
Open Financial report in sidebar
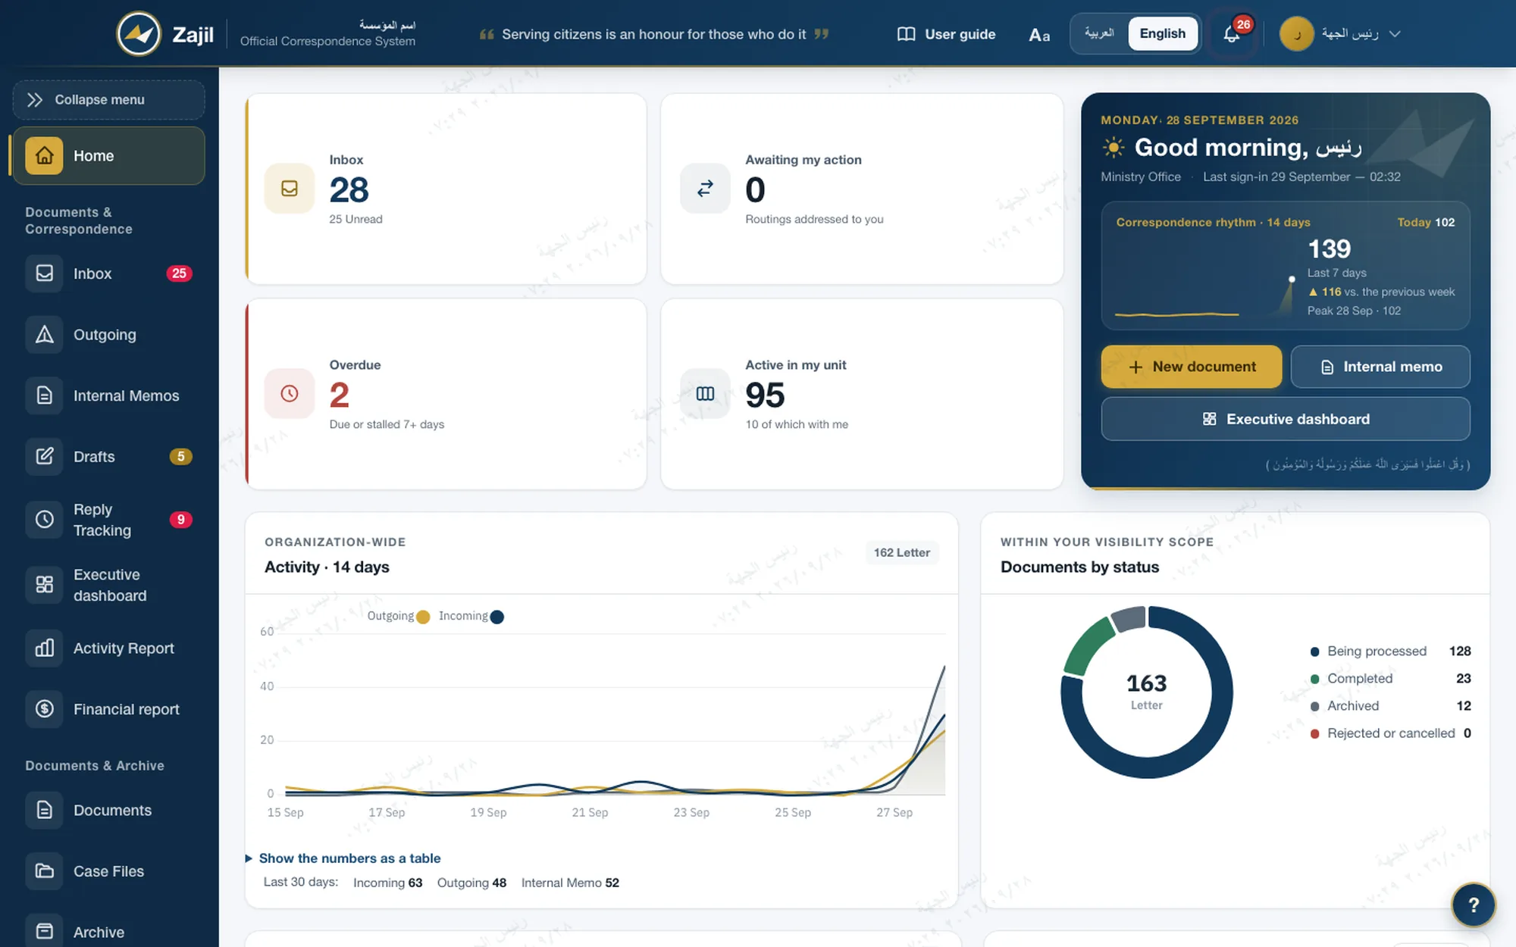[x=108, y=709]
